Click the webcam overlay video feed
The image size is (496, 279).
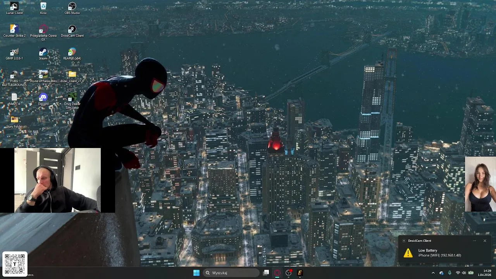[x=57, y=180]
